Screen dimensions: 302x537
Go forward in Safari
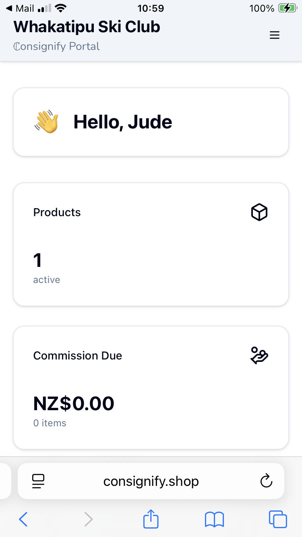89,519
